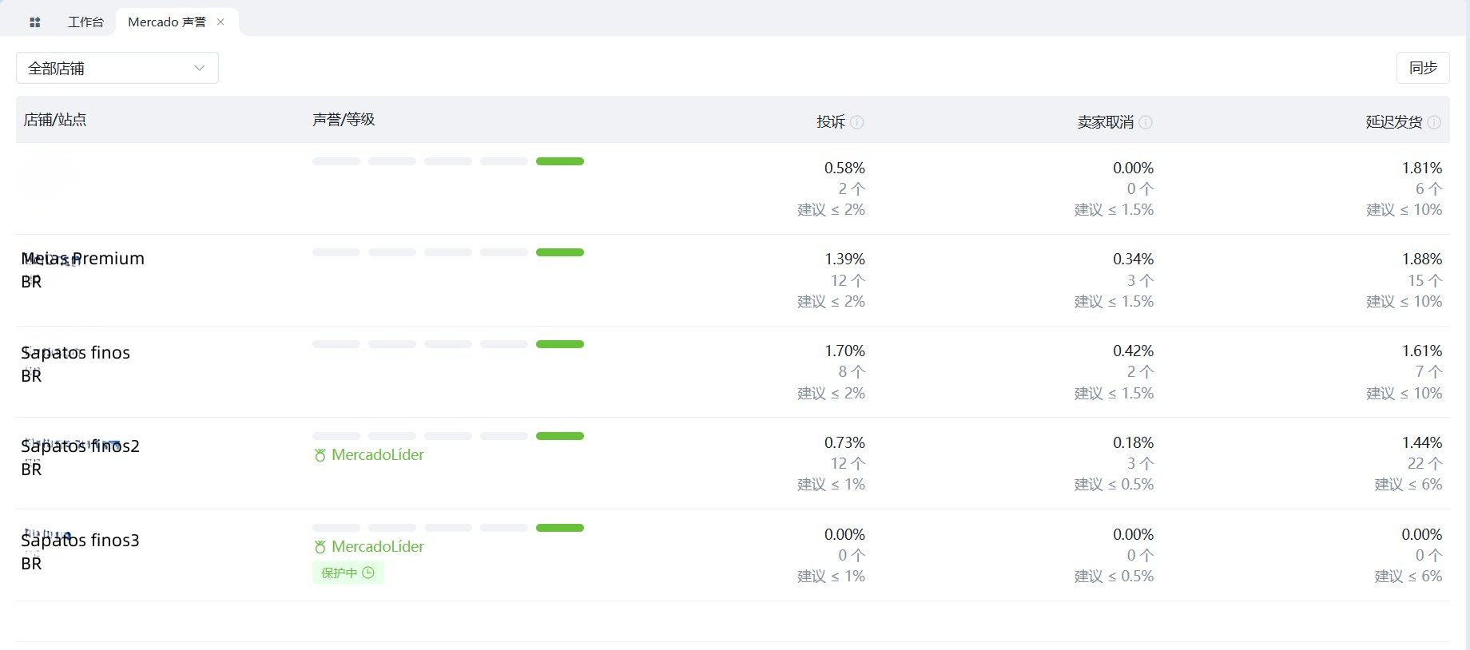Select the Mercado 声誉 tab
This screenshot has width=1470, height=650.
pos(166,22)
